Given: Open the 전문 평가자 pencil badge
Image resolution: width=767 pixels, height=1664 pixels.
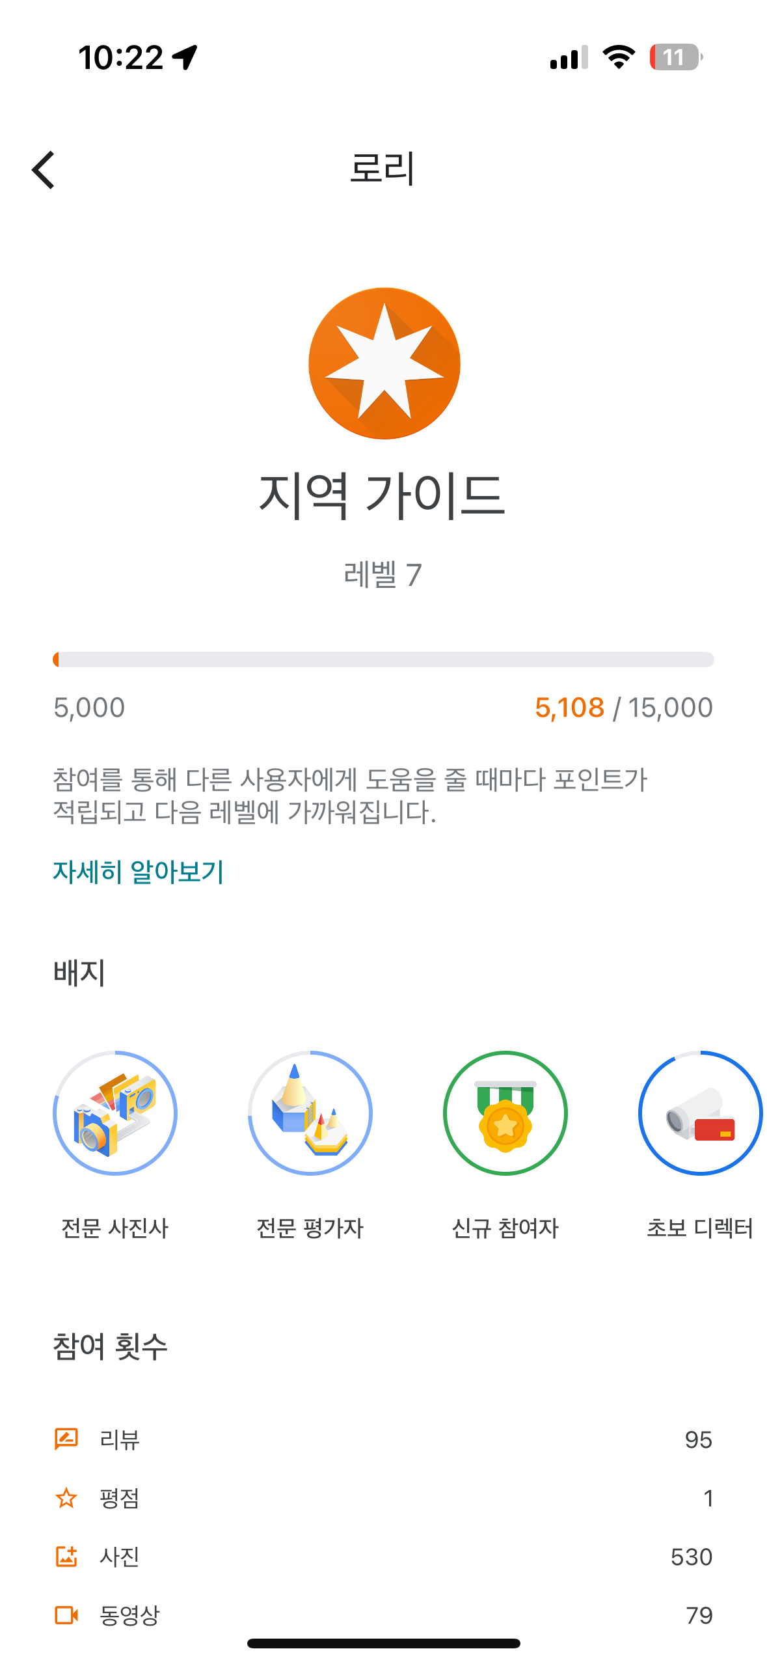Looking at the screenshot, I should (x=310, y=1113).
